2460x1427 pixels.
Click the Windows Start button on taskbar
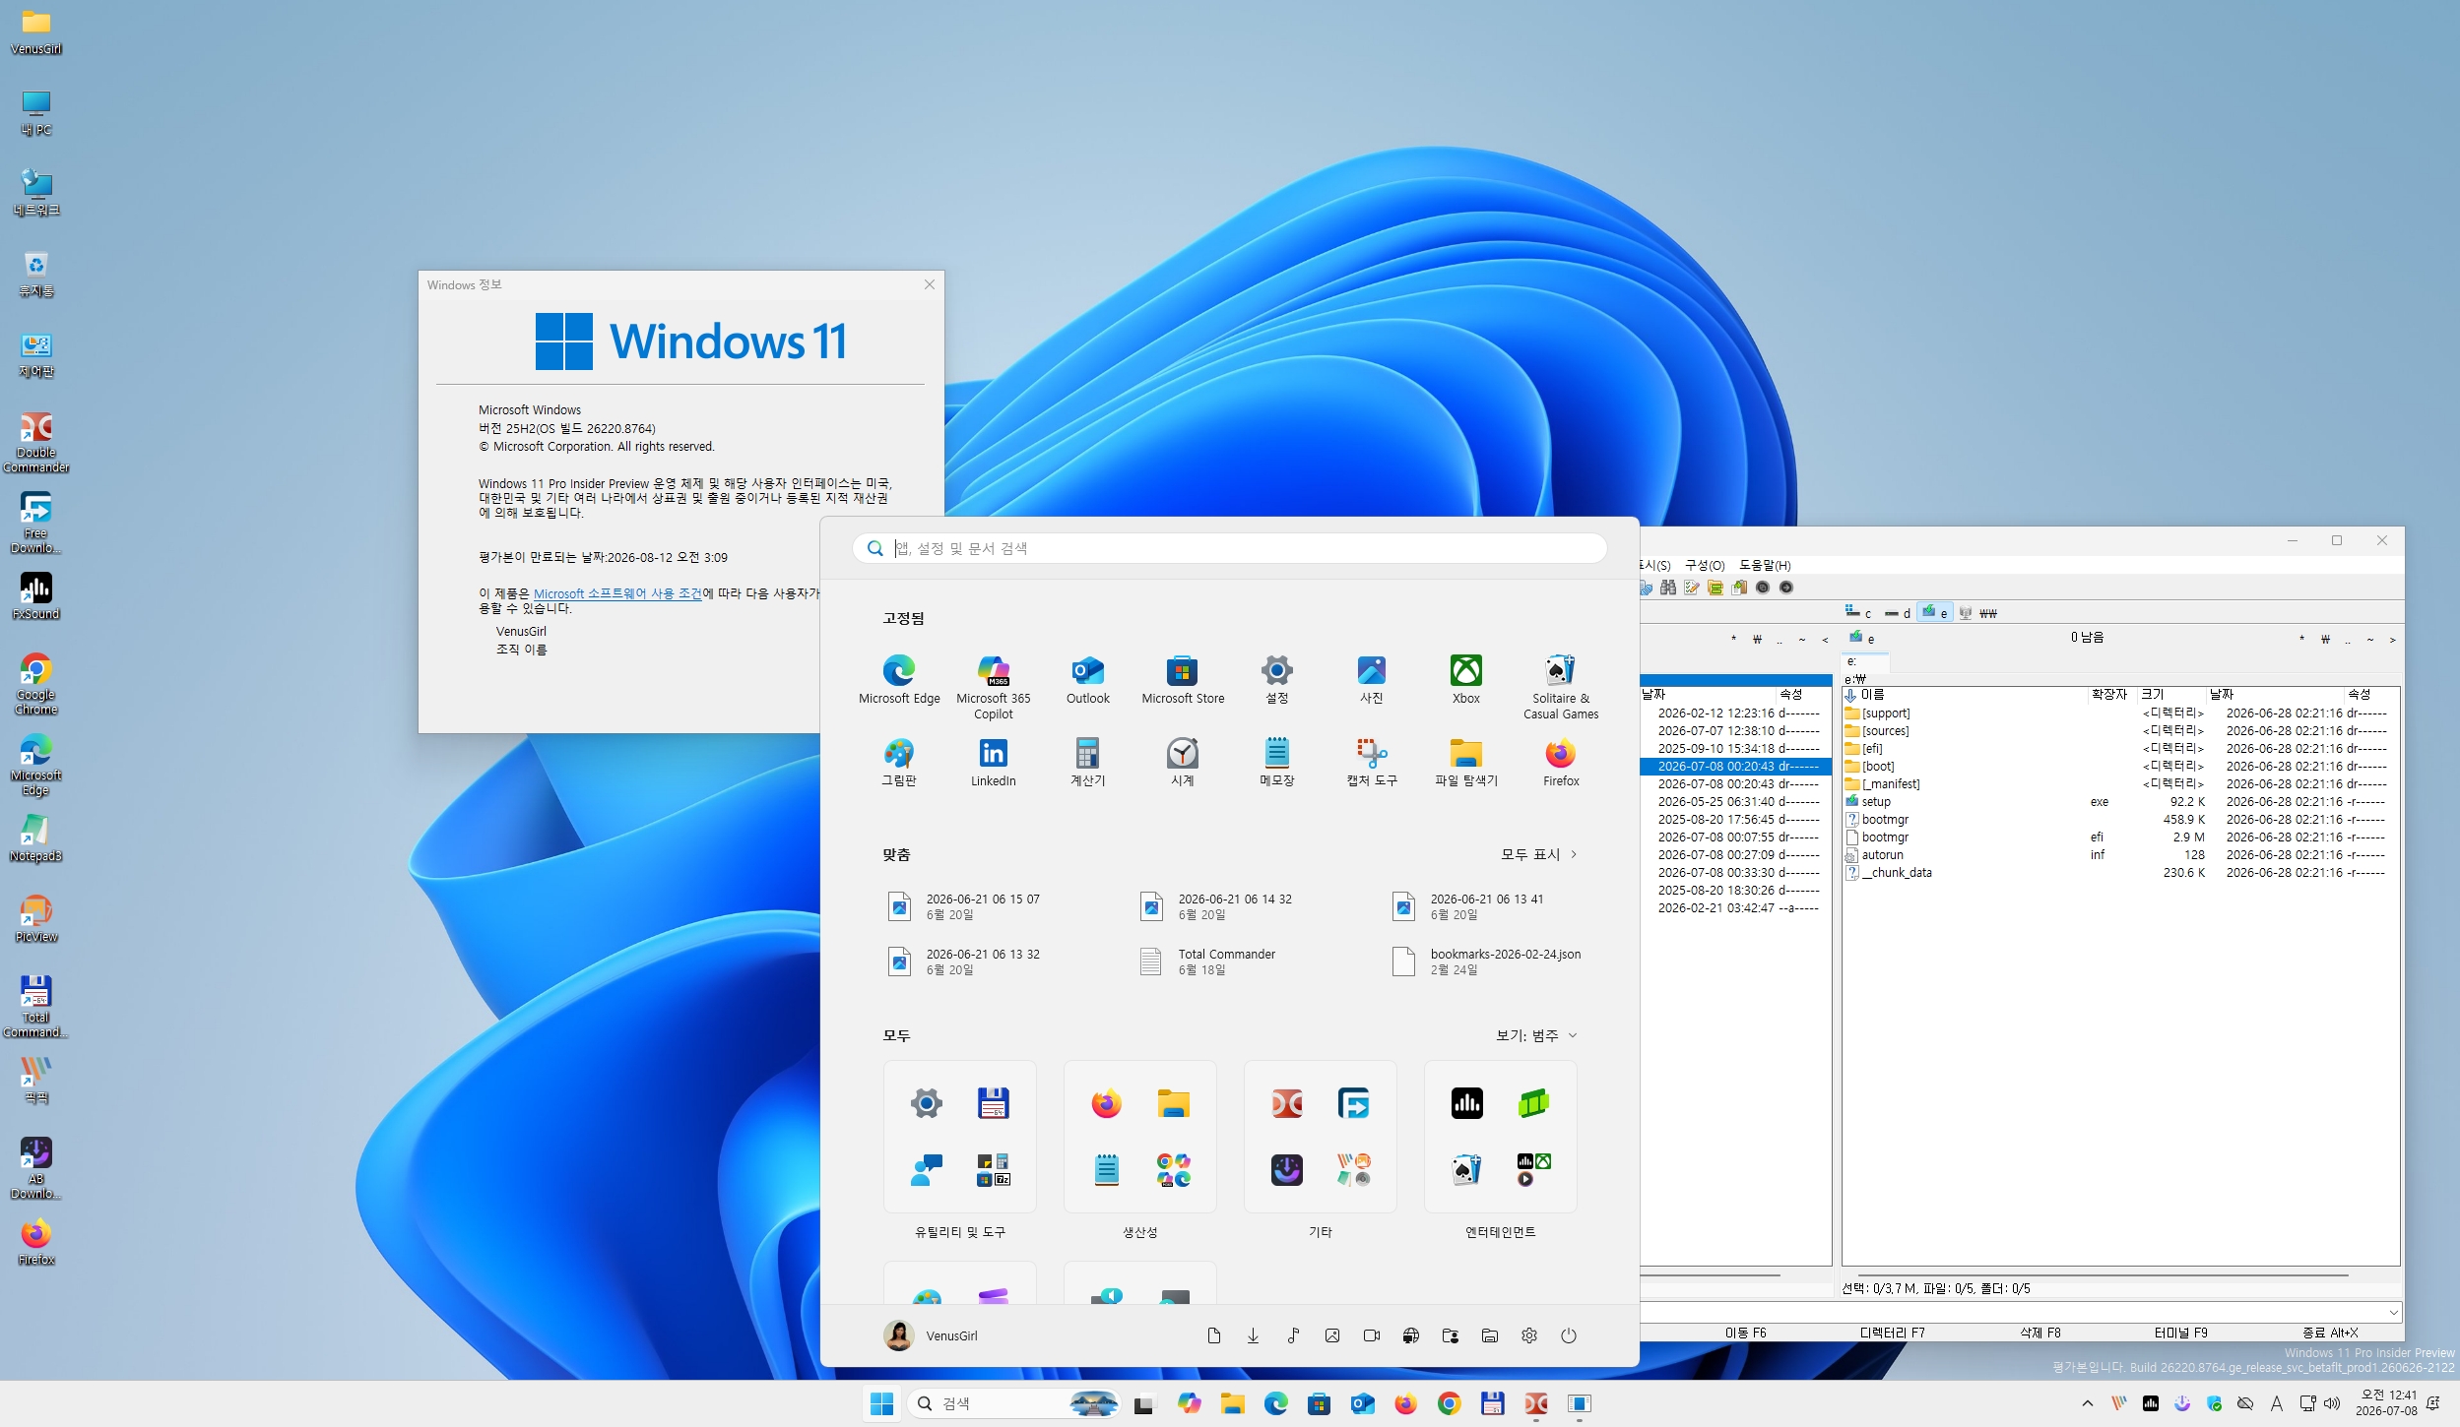click(881, 1403)
